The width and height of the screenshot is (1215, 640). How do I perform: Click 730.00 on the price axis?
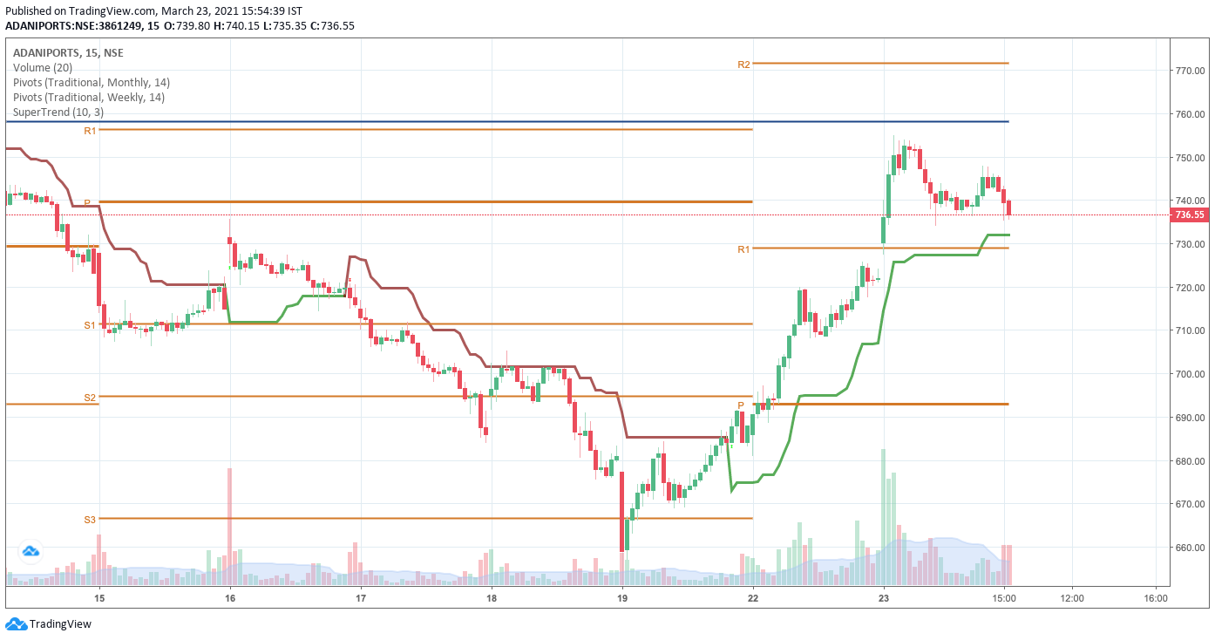(1190, 244)
